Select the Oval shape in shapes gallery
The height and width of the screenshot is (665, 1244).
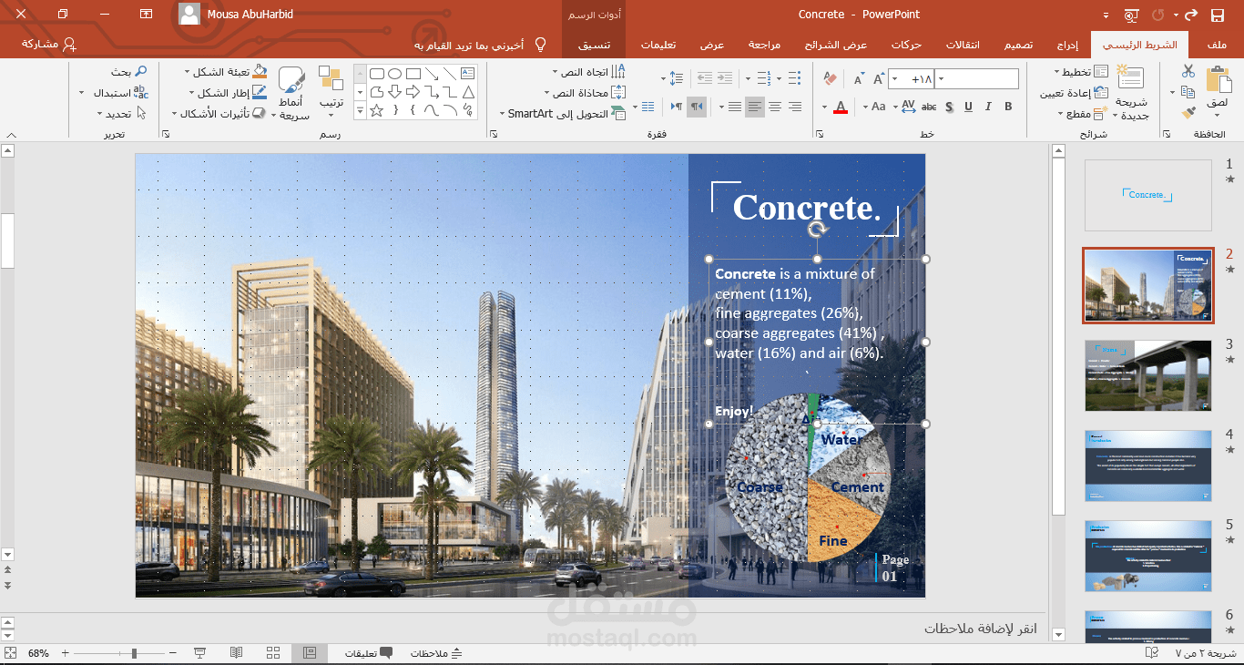(x=394, y=73)
